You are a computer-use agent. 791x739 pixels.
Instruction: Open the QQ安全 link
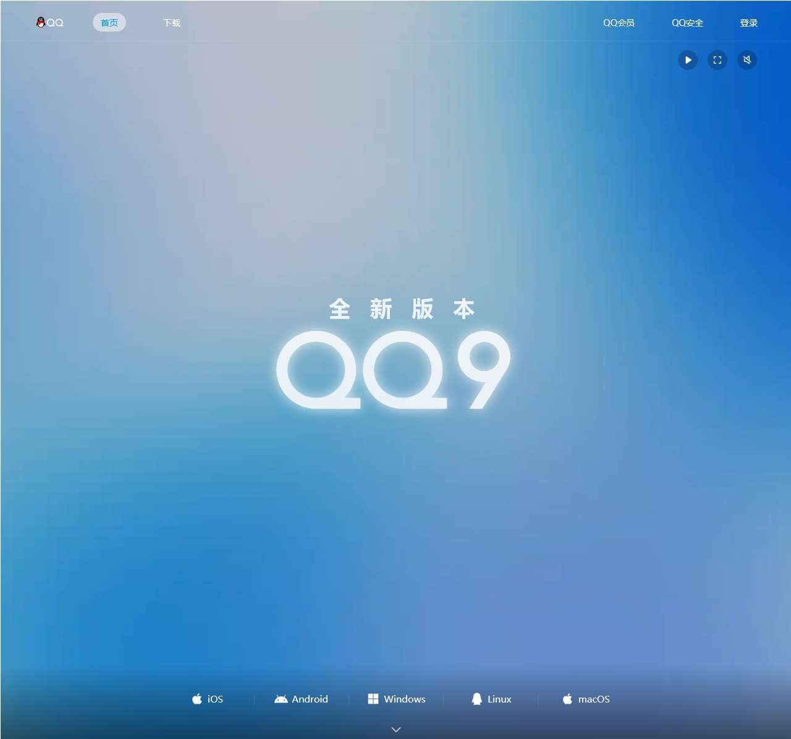pyautogui.click(x=687, y=23)
